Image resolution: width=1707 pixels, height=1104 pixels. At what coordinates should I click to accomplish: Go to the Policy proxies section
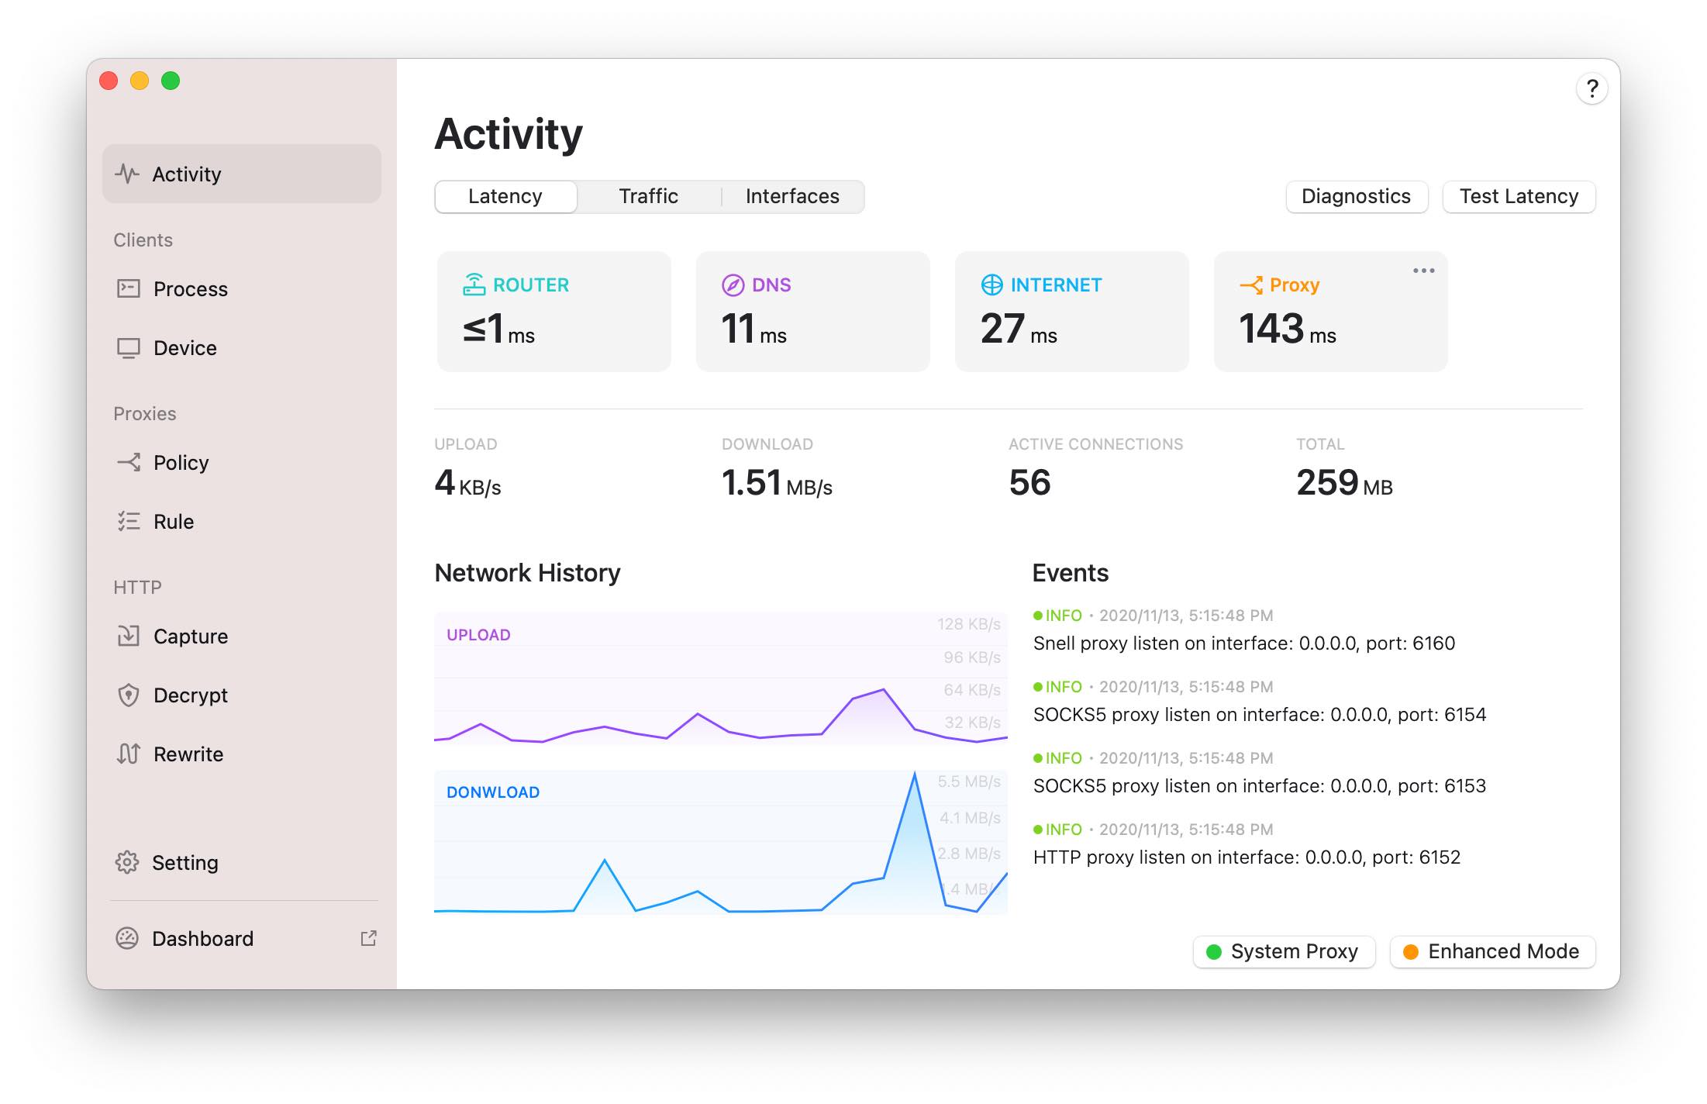[181, 463]
